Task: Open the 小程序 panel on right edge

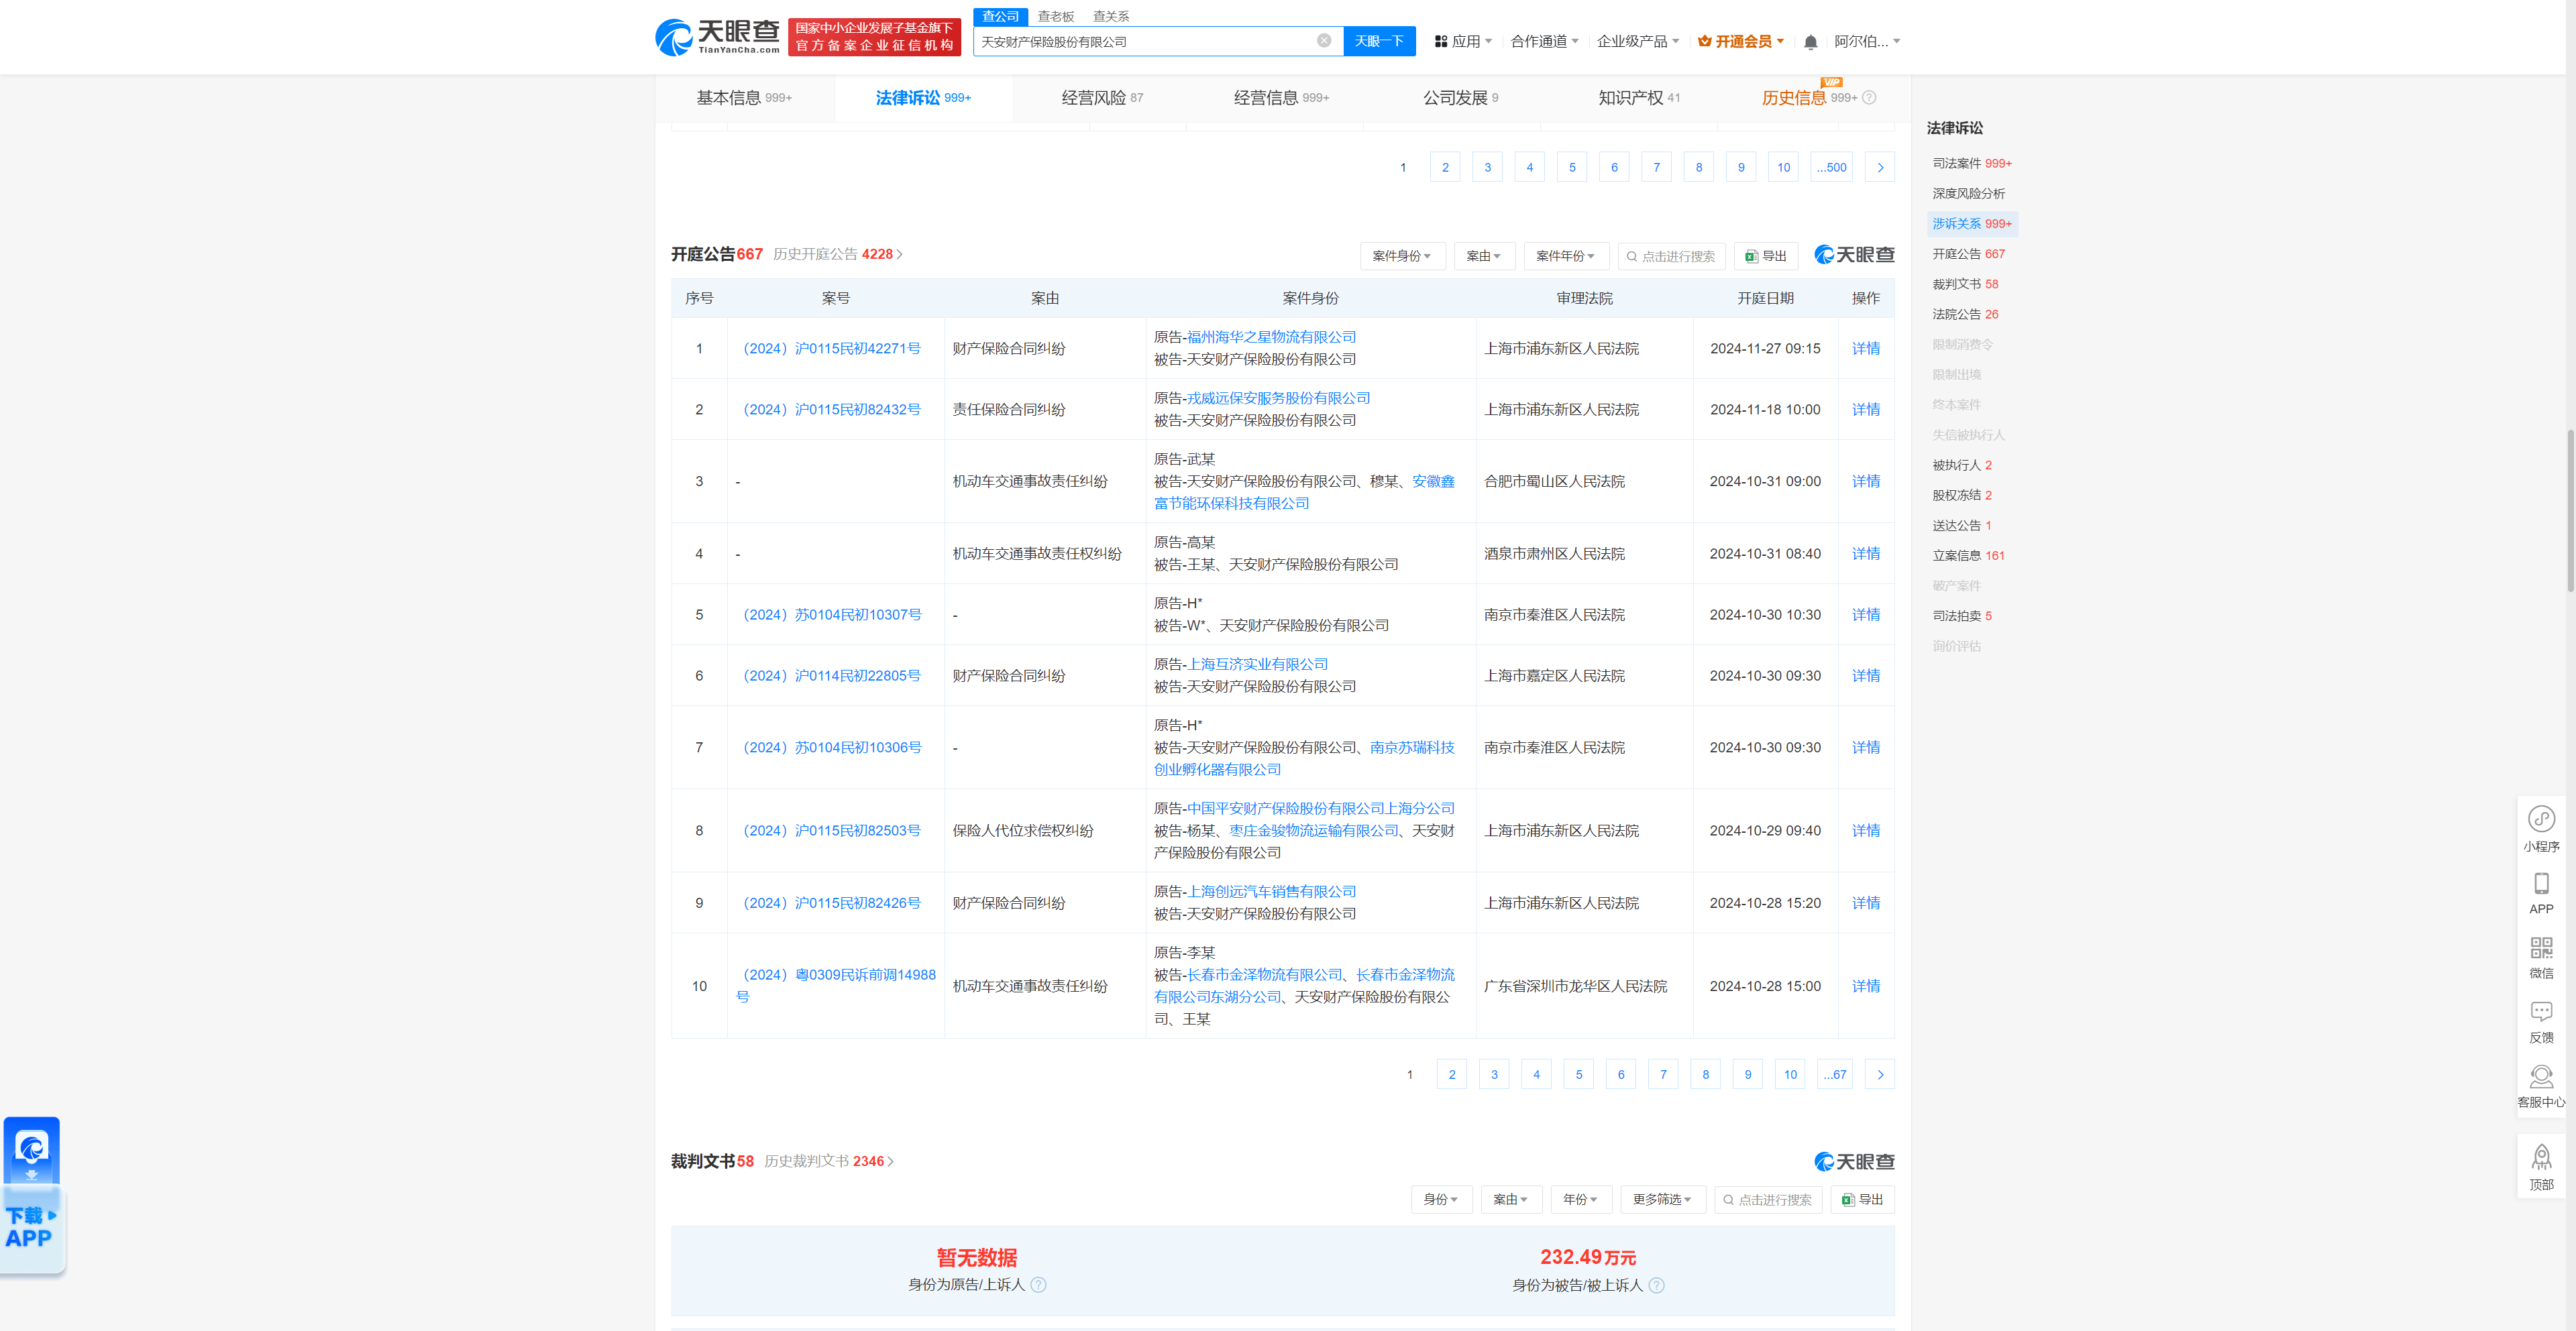Action: [2541, 827]
